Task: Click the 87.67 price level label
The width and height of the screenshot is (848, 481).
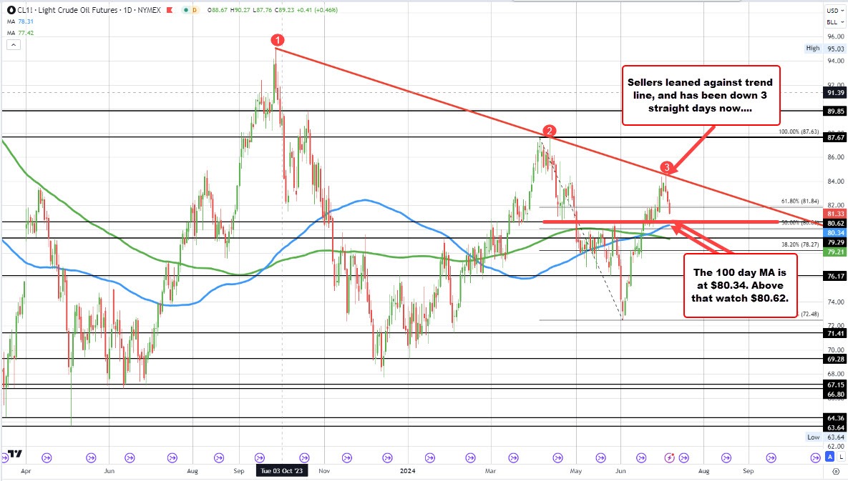Action: click(x=836, y=138)
